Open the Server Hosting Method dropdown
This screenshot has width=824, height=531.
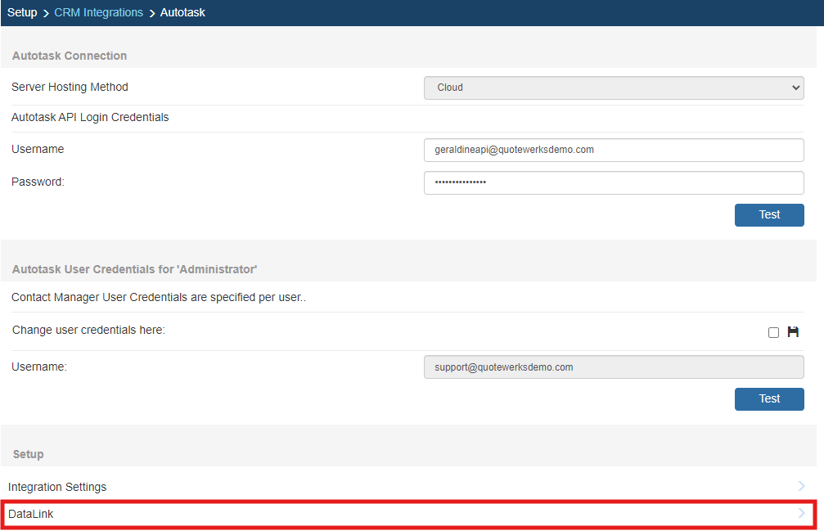pos(614,88)
